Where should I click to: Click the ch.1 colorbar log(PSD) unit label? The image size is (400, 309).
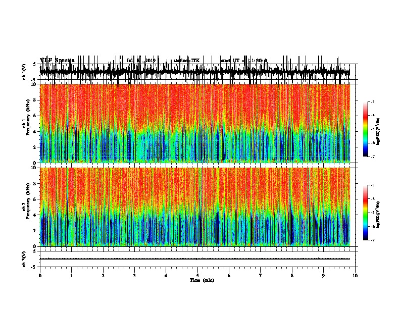click(378, 131)
